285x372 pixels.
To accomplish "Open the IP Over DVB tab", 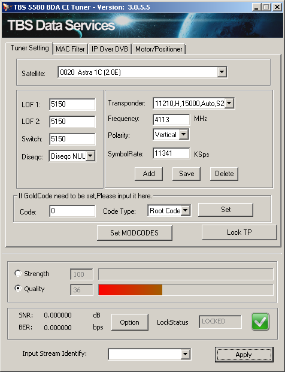I will (110, 49).
